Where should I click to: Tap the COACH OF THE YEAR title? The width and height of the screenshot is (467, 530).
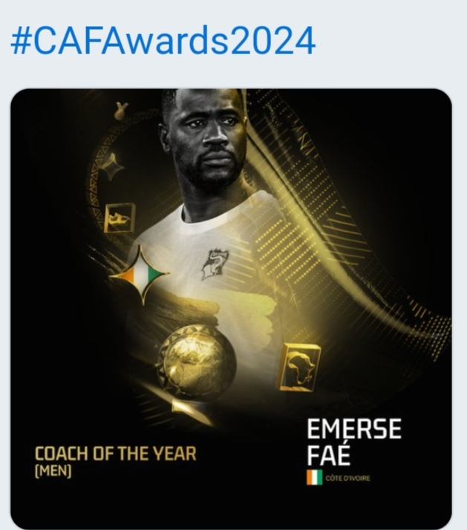pyautogui.click(x=115, y=454)
